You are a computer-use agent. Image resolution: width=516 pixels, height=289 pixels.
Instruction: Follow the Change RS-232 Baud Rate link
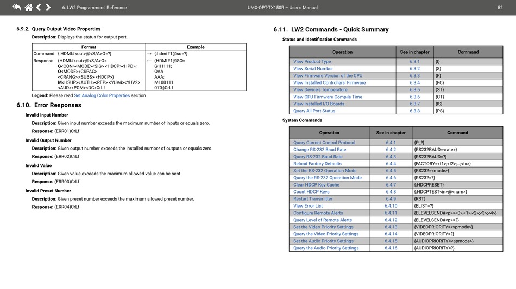pos(319,150)
